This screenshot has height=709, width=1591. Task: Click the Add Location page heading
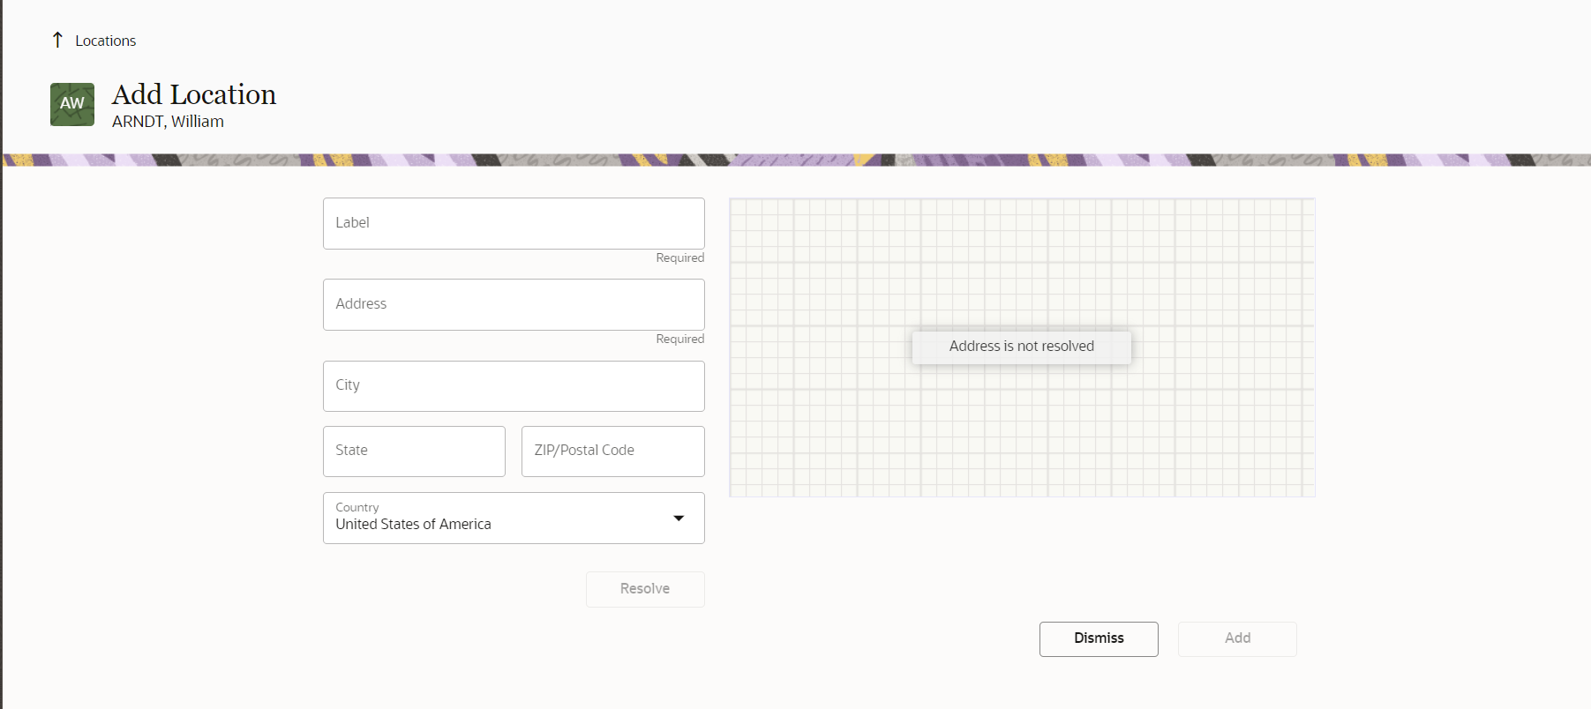pyautogui.click(x=193, y=94)
